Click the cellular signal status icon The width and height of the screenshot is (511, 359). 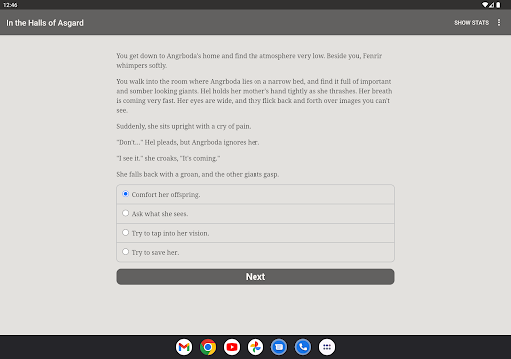coord(491,5)
